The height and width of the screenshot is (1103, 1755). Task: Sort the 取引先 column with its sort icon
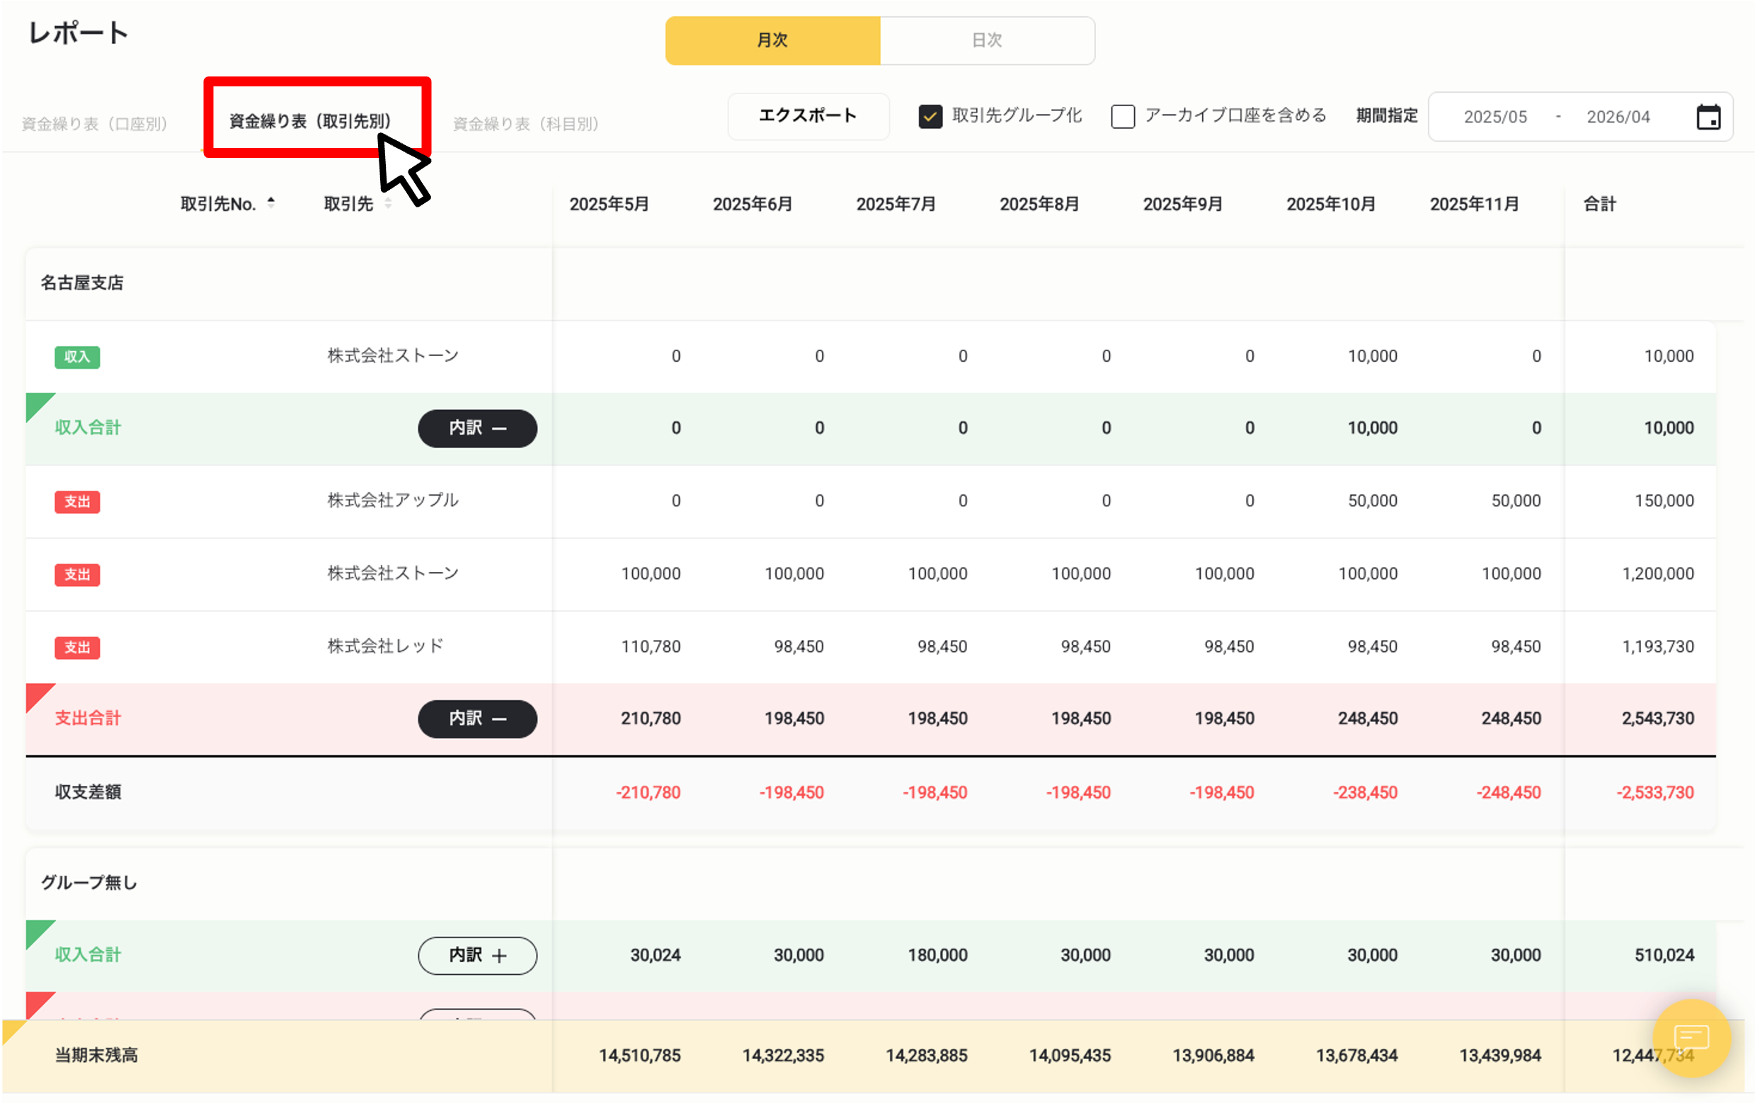click(x=388, y=204)
